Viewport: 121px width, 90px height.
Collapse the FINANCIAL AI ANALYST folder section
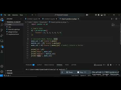[14, 22]
